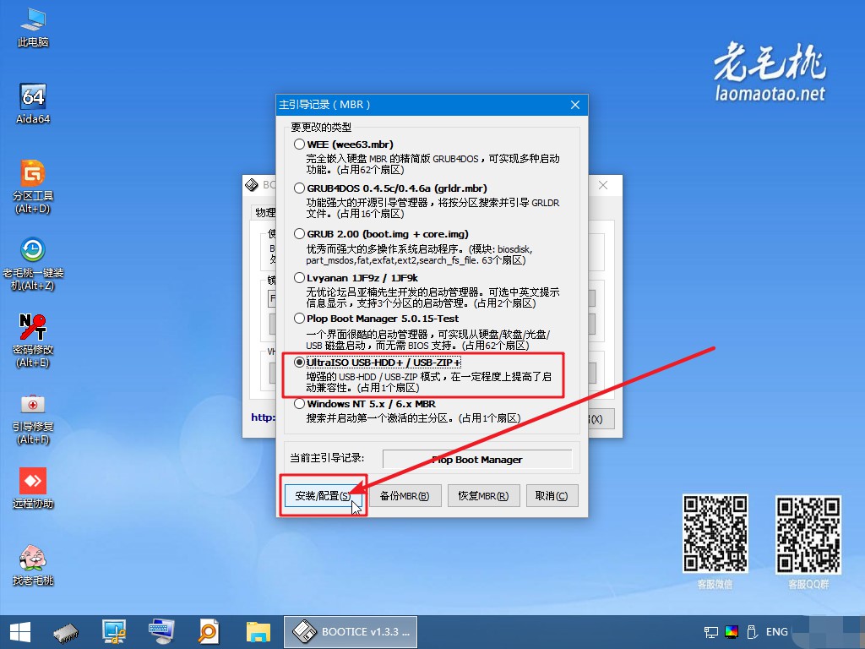The height and width of the screenshot is (649, 865).
Task: Open the 分区工具 (Alt+D) desktop icon
Action: click(33, 187)
